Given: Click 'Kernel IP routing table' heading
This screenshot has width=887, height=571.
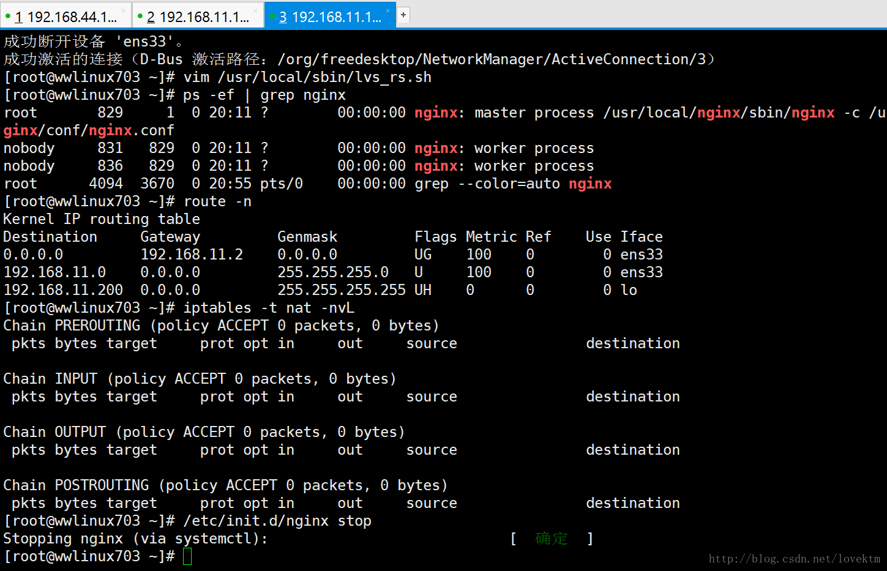Looking at the screenshot, I should (x=102, y=219).
